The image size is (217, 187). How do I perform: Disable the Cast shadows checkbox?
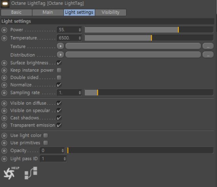[59, 118]
